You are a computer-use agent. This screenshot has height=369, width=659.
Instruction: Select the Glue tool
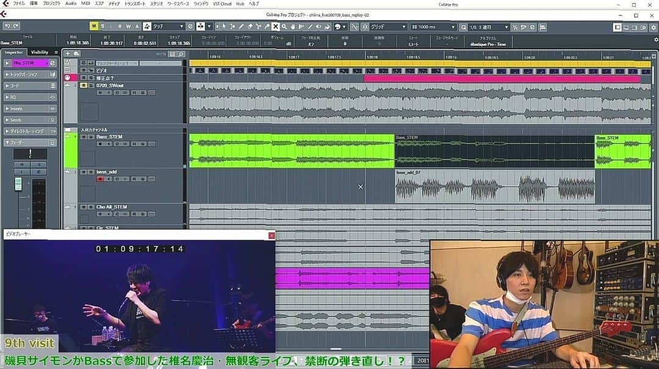pyautogui.click(x=267, y=27)
